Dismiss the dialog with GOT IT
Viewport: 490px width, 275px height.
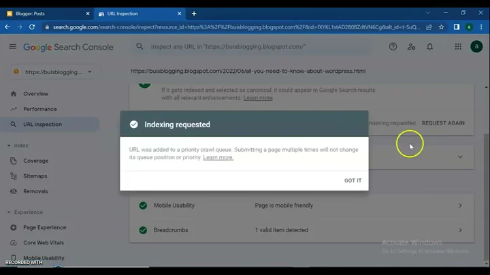[353, 180]
